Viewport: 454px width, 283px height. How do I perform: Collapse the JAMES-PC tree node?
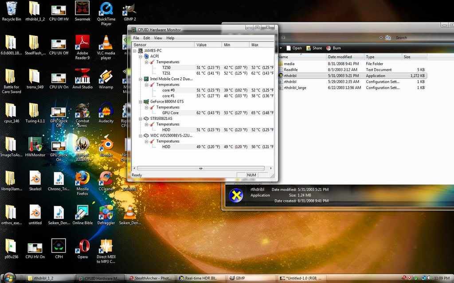click(x=135, y=50)
